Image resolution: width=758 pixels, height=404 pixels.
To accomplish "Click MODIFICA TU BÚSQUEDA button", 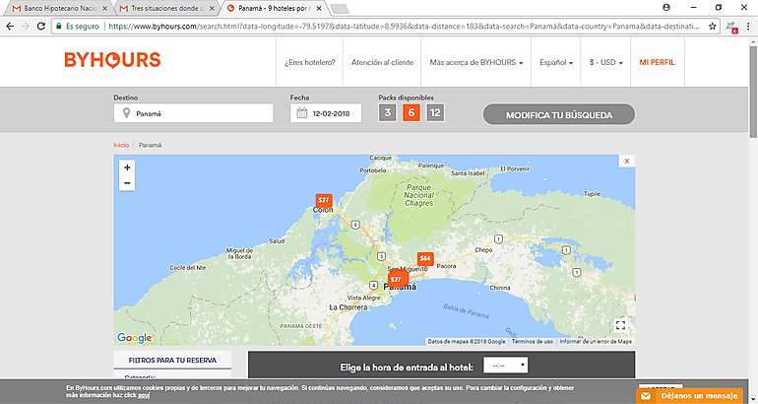I will [x=559, y=114].
